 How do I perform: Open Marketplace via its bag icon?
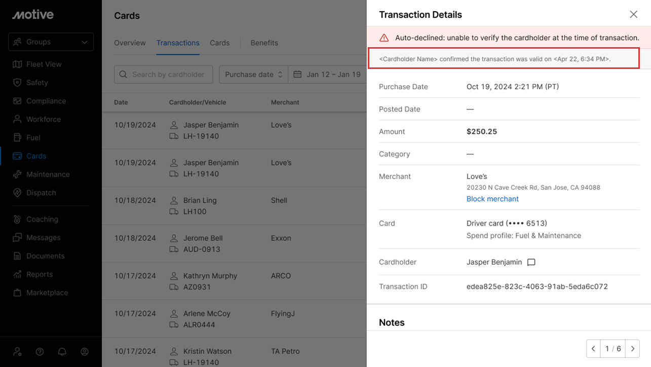pyautogui.click(x=18, y=292)
